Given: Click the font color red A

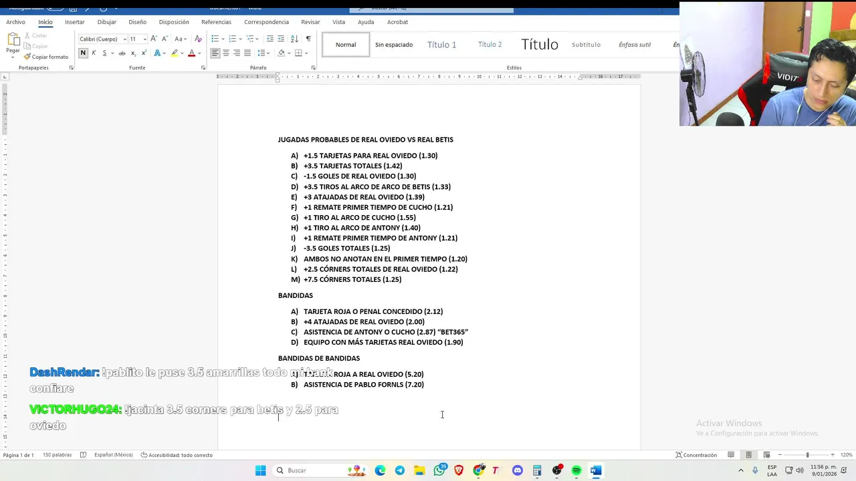Looking at the screenshot, I should [x=191, y=53].
